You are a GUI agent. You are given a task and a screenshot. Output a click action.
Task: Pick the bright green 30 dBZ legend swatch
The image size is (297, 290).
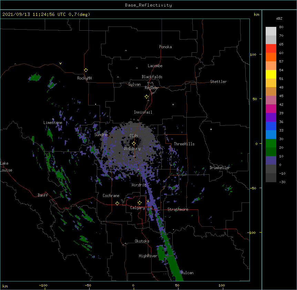[x=271, y=143]
